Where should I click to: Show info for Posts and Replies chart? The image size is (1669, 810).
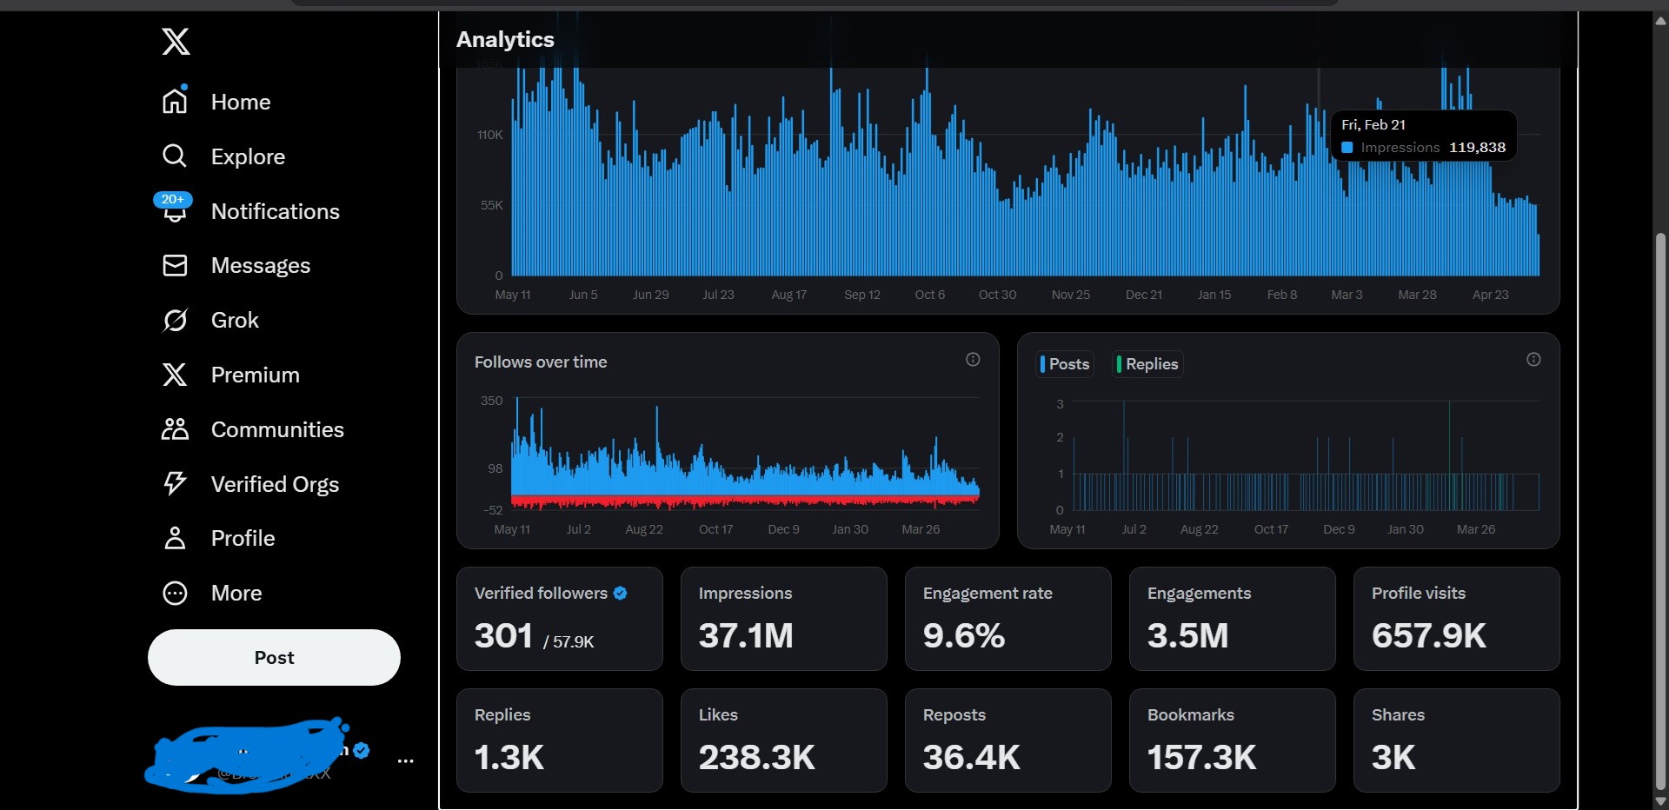pyautogui.click(x=1533, y=360)
